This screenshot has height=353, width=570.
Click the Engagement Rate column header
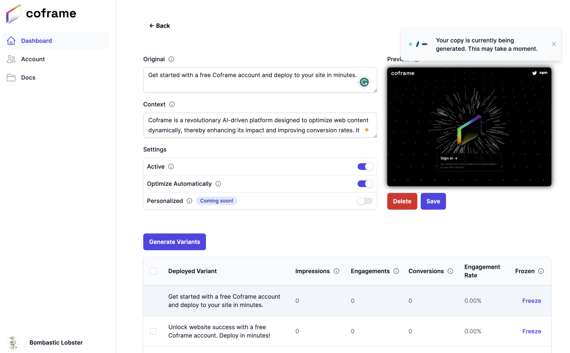tap(482, 271)
